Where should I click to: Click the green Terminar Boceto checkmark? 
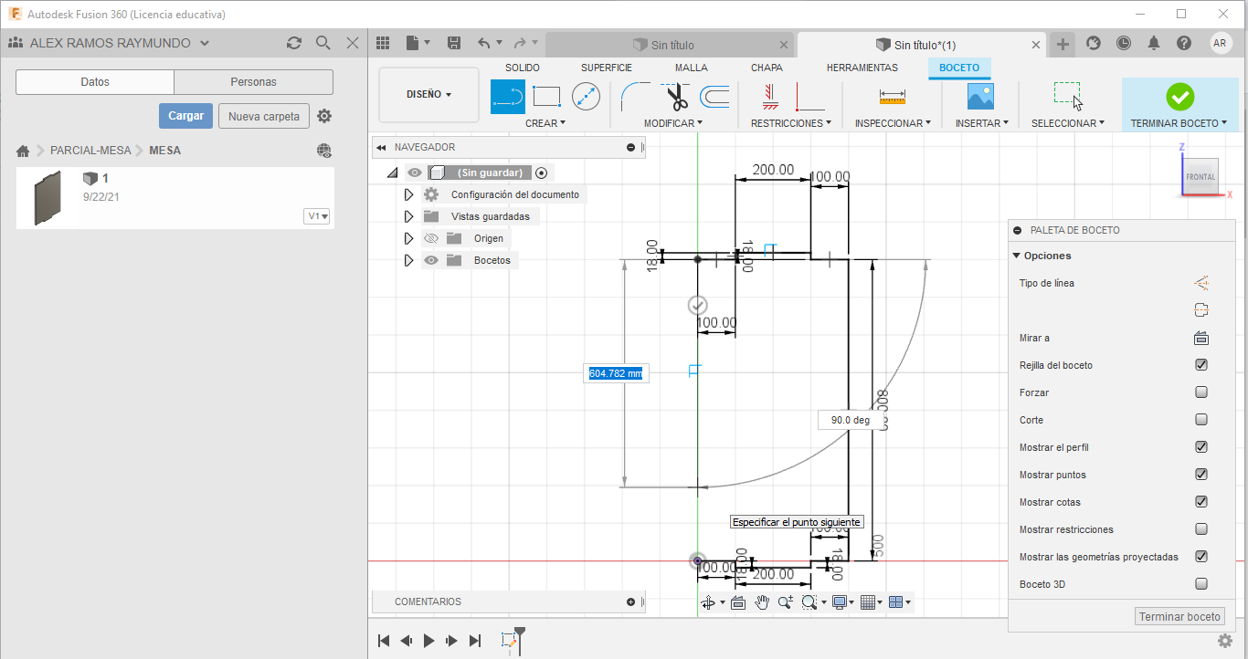[1179, 96]
